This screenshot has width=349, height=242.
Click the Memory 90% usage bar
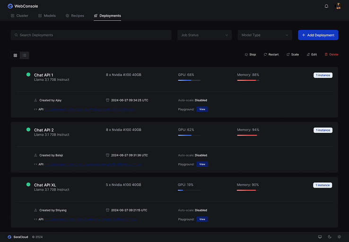[x=248, y=190]
